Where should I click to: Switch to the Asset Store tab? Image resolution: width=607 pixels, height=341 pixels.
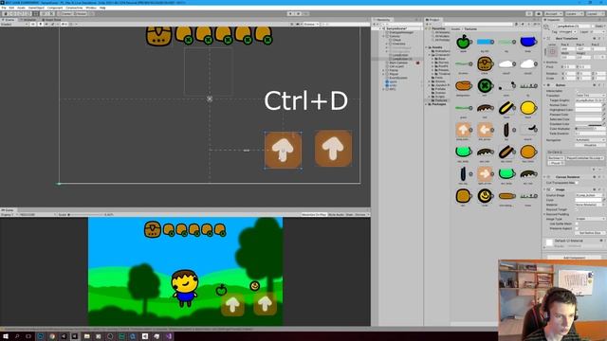[52, 19]
